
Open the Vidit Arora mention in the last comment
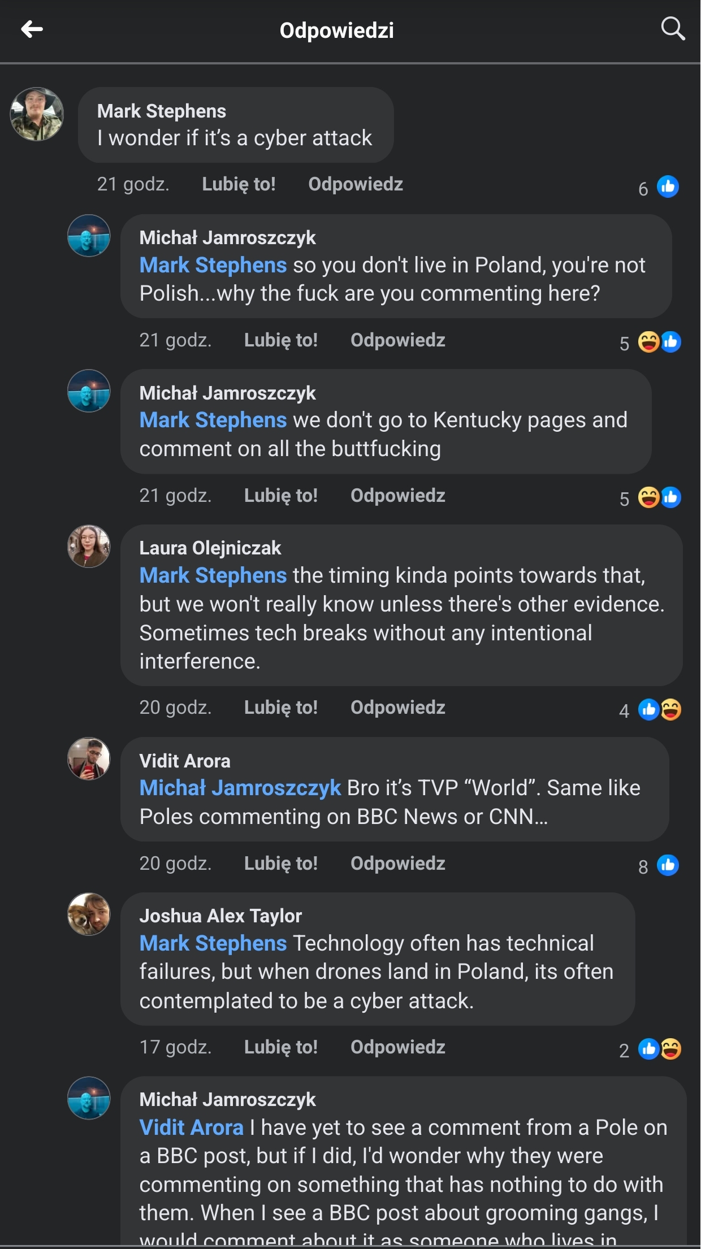tap(191, 1127)
